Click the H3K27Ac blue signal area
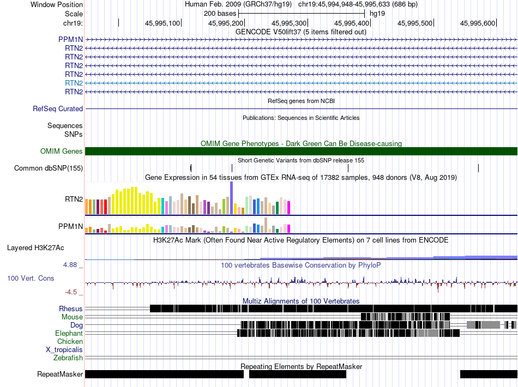 click(380, 258)
